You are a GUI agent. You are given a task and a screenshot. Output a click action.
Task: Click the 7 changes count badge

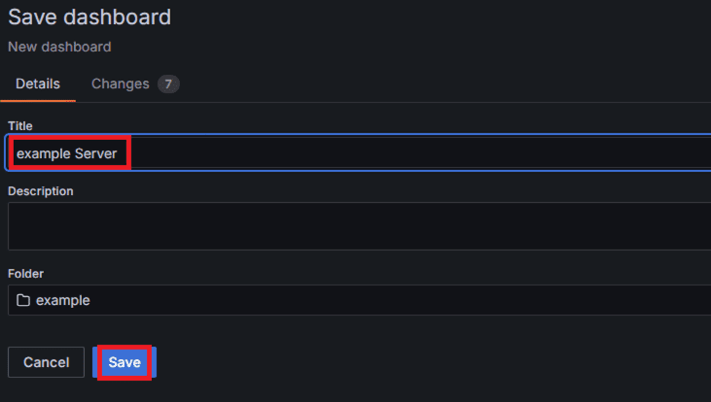point(168,84)
